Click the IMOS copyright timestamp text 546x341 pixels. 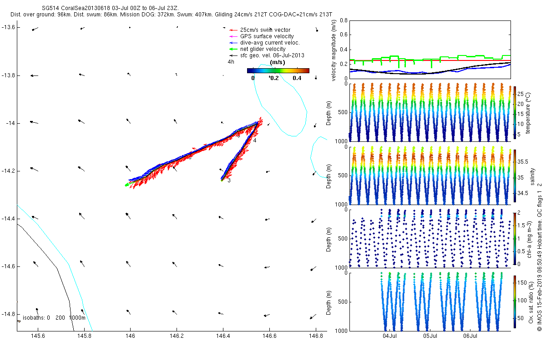pos(540,256)
